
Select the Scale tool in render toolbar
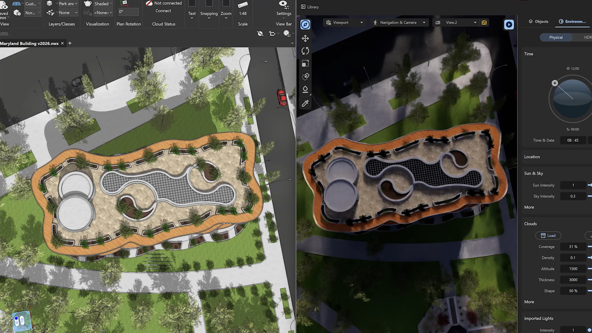tap(305, 64)
